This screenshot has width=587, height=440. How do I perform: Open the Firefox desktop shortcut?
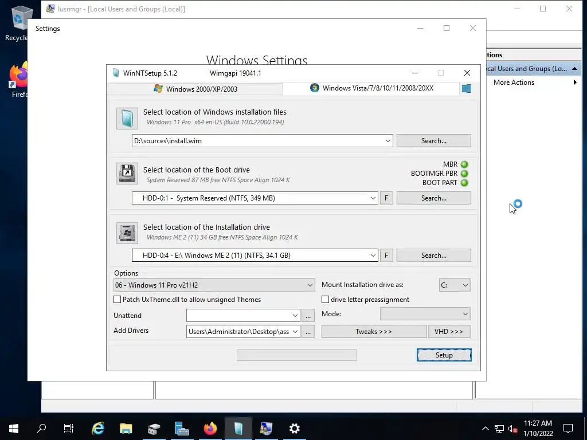click(18, 80)
